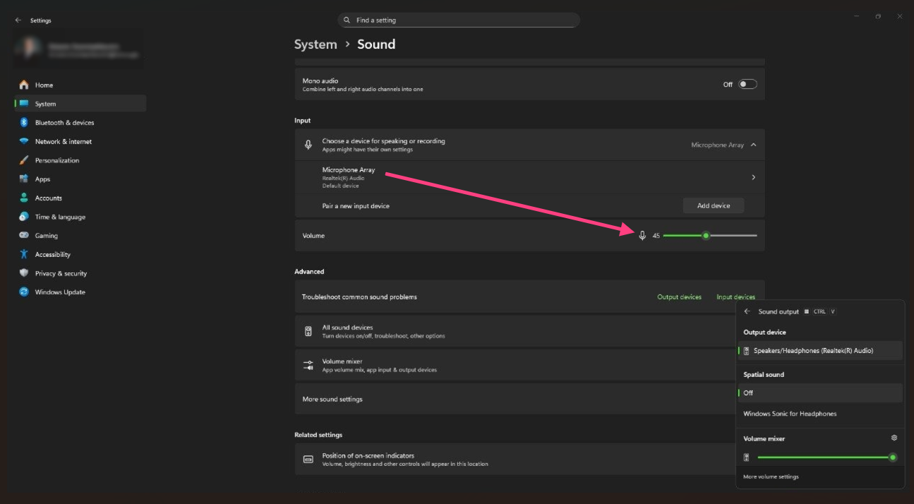Toggle the Mono audio switch
The height and width of the screenshot is (504, 914).
click(x=747, y=85)
